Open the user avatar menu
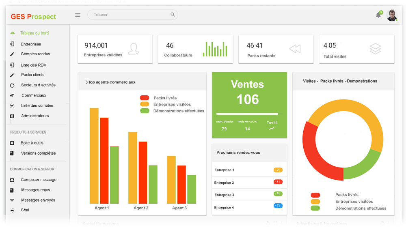This screenshot has height=228, width=406. (x=391, y=15)
